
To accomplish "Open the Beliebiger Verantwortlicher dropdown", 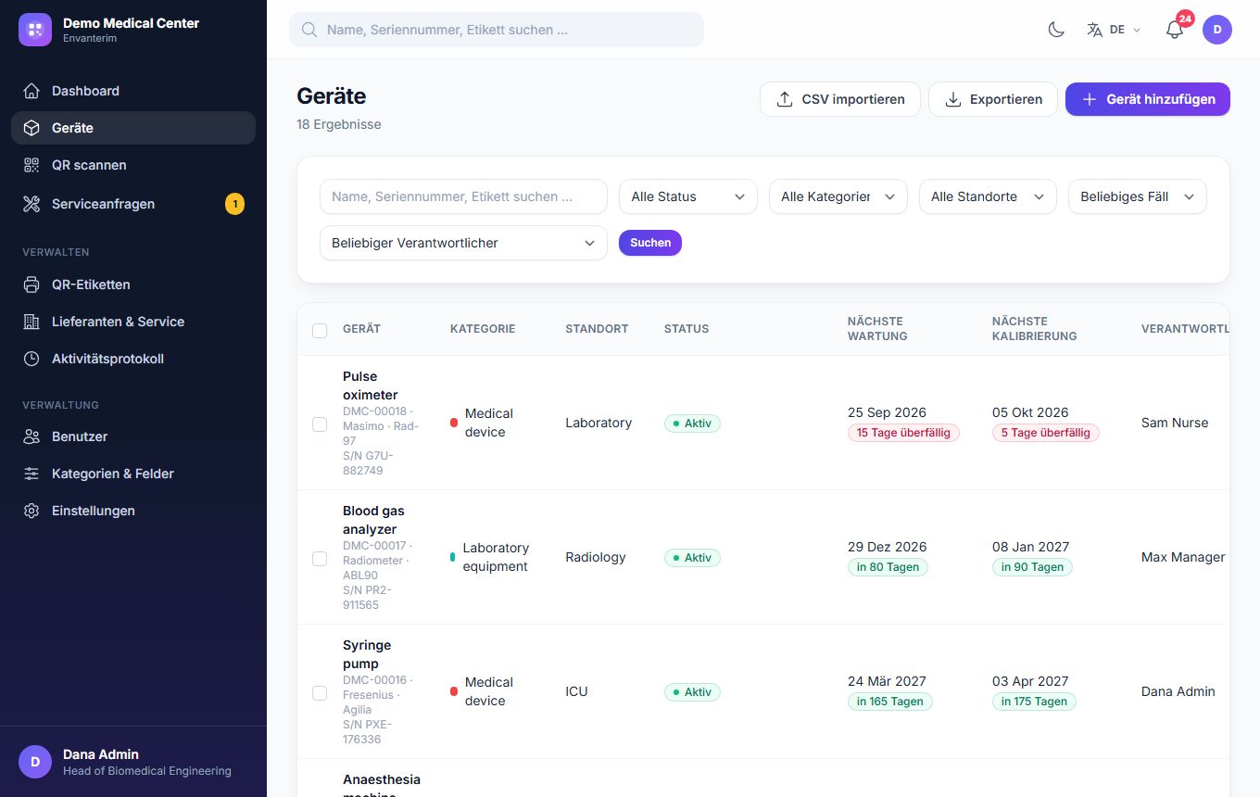I will (463, 243).
